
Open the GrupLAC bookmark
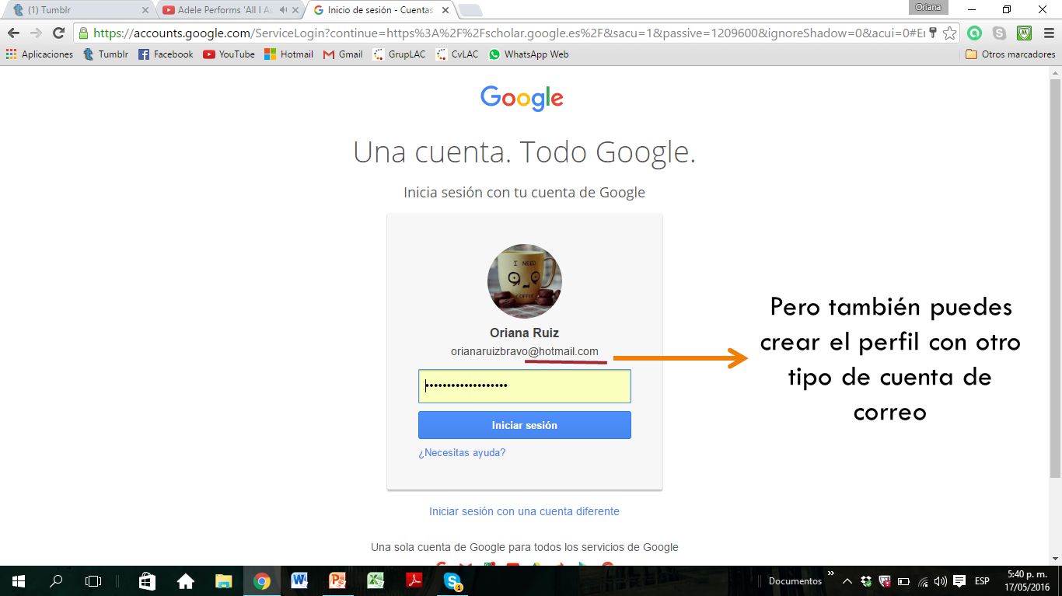coord(399,54)
